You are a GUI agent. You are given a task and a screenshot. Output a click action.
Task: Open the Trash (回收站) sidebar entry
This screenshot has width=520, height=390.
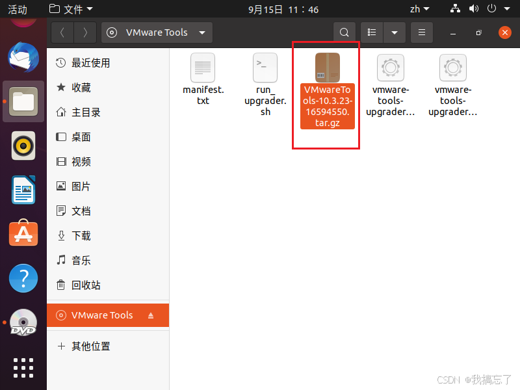click(x=108, y=285)
